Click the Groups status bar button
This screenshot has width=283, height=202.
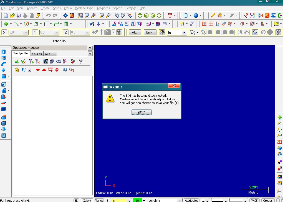pyautogui.click(x=268, y=200)
